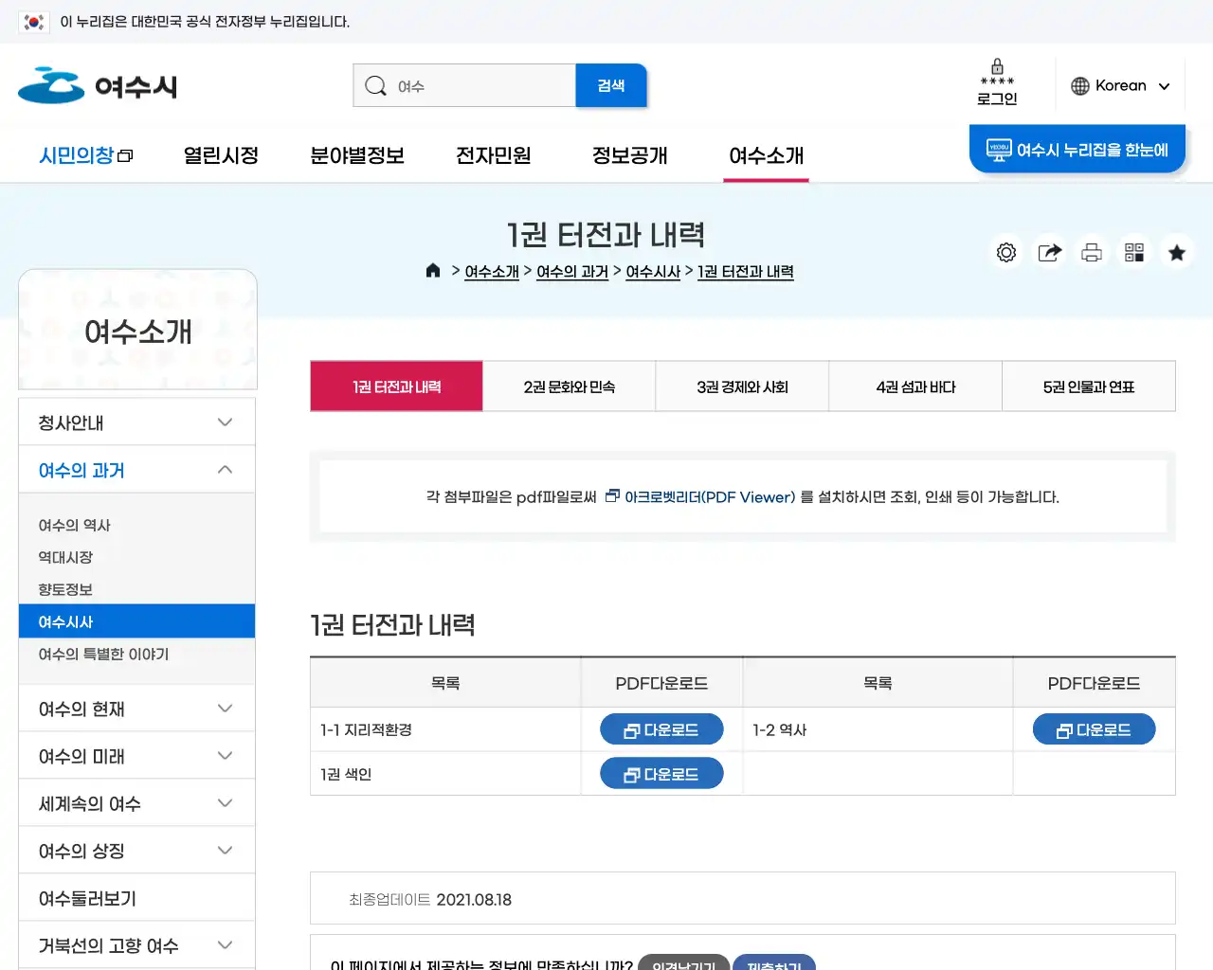Open the 분야별정보 top menu
1213x970 pixels.
[x=357, y=155]
